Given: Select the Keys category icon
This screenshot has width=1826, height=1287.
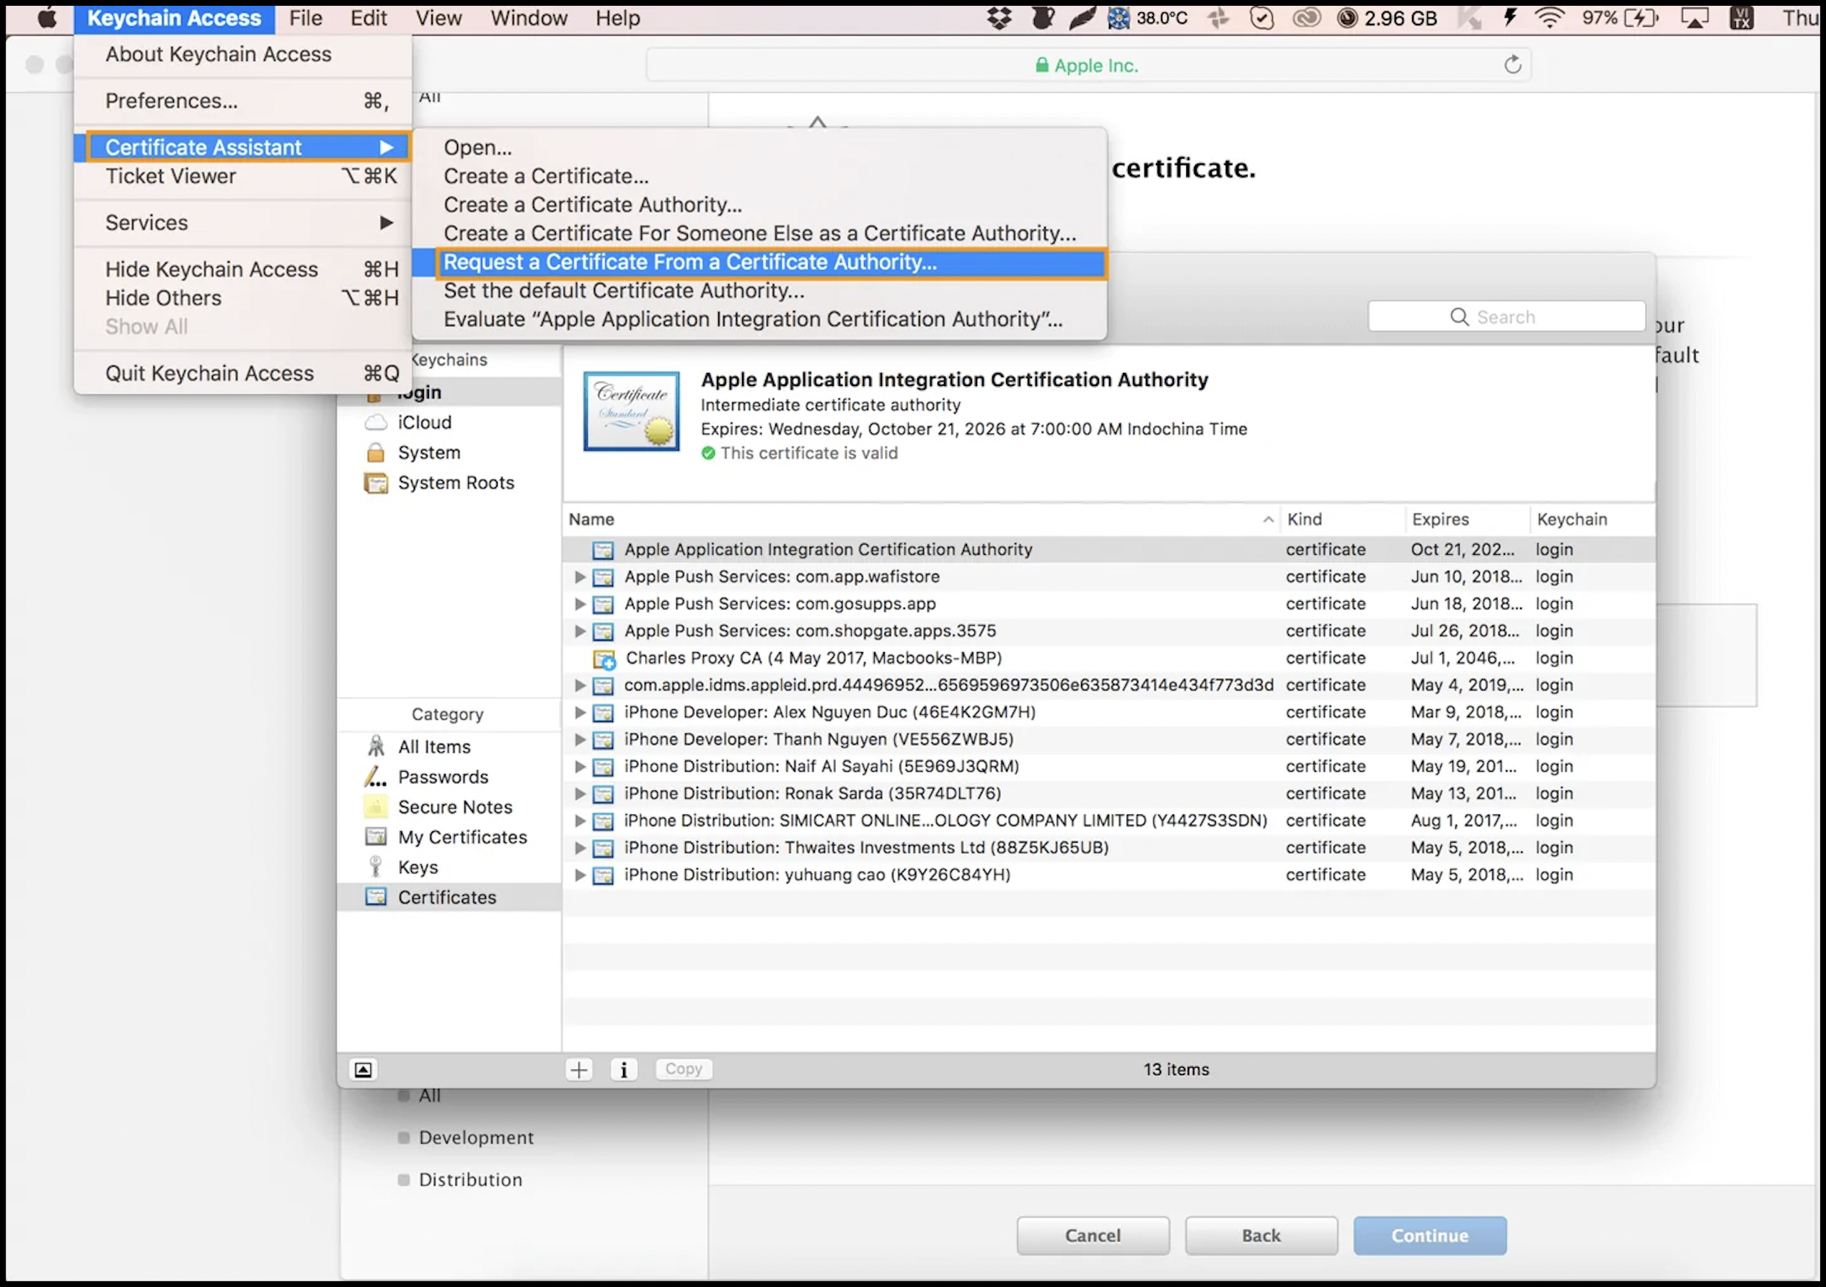Looking at the screenshot, I should 376,867.
